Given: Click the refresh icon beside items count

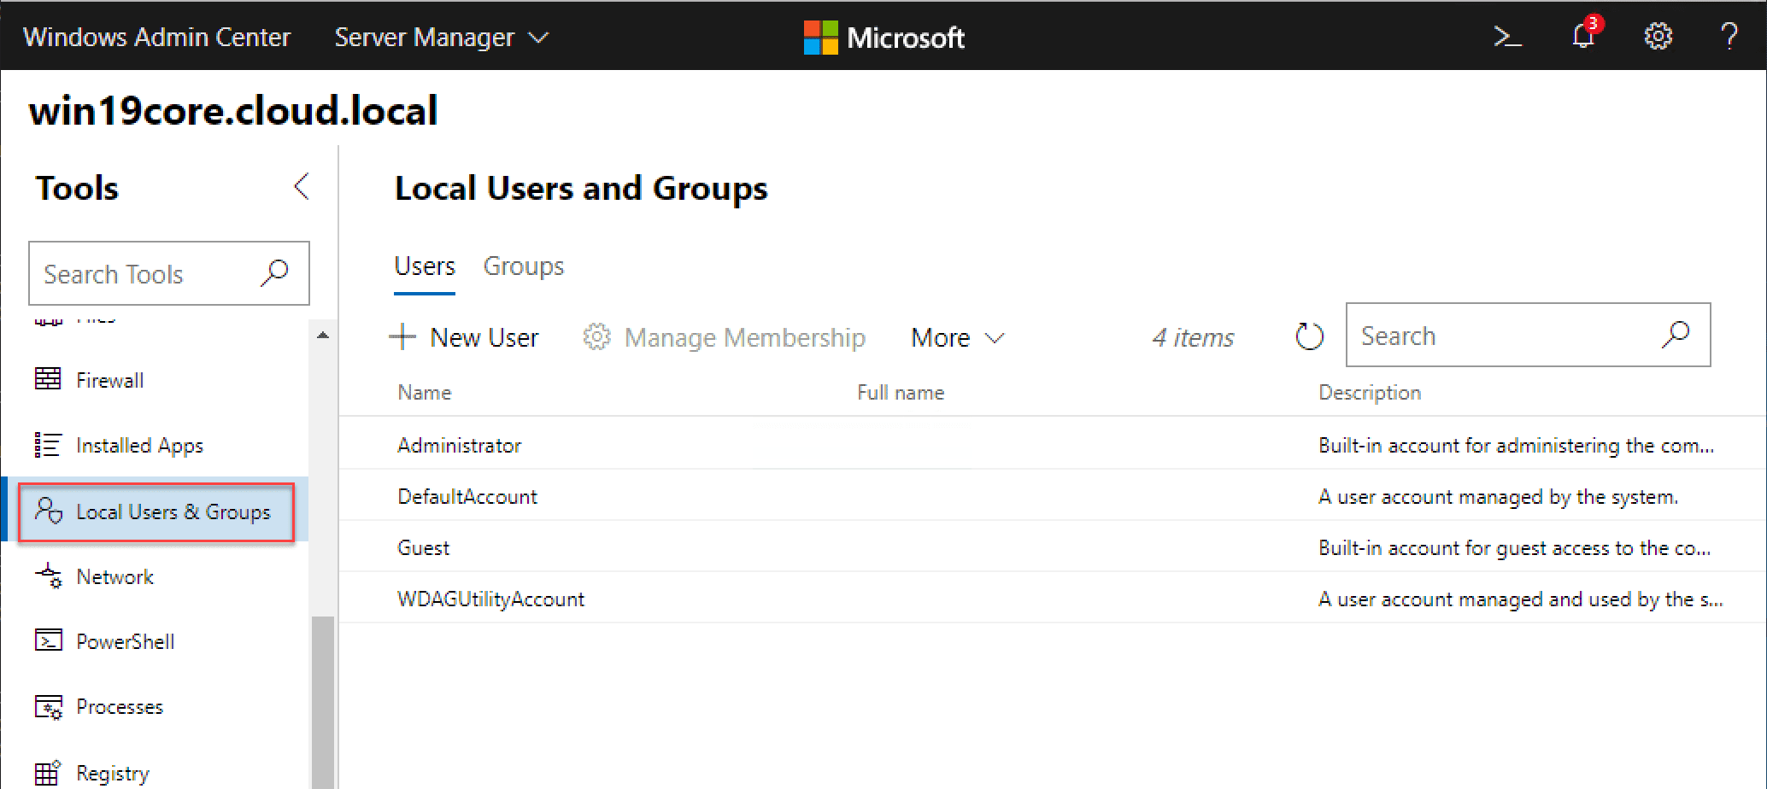Looking at the screenshot, I should pyautogui.click(x=1309, y=336).
